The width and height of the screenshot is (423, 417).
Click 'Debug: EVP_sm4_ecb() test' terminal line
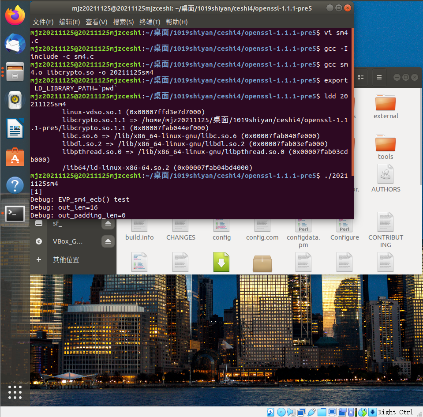click(80, 199)
